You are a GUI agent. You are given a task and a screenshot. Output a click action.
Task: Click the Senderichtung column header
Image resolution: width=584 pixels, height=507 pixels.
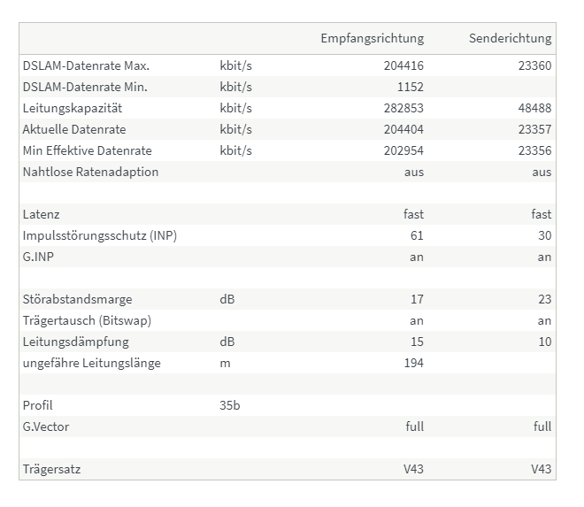[510, 38]
